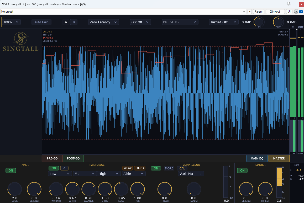The image size is (304, 203).
Task: Click the Tamer CEILING knob
Action: (34, 189)
